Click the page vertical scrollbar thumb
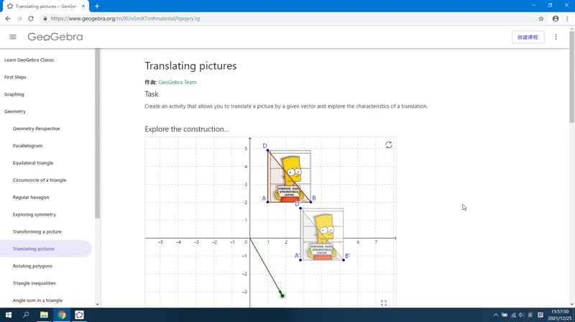 pos(571,77)
